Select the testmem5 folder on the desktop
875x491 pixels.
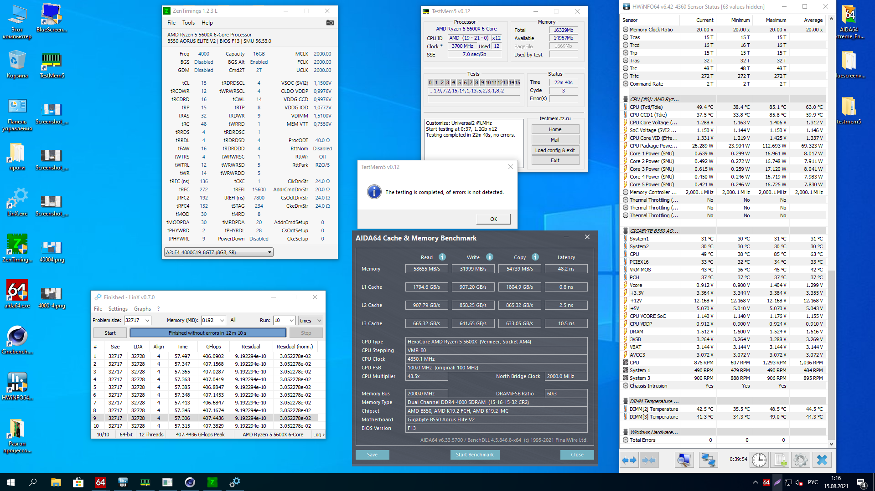(849, 111)
